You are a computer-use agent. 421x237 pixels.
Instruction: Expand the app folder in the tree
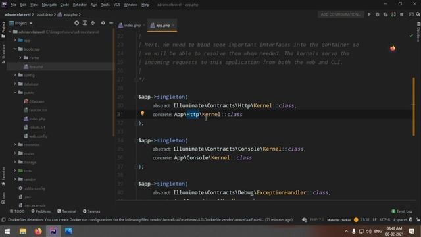15,40
